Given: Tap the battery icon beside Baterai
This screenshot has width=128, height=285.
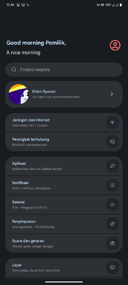Looking at the screenshot, I should coord(112,204).
